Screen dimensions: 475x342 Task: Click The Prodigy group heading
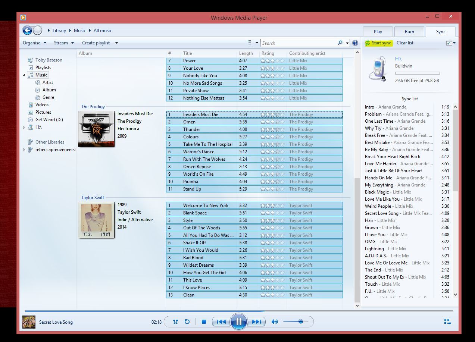tap(93, 107)
